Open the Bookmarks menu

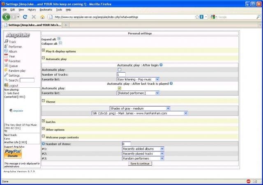pyautogui.click(x=46, y=9)
